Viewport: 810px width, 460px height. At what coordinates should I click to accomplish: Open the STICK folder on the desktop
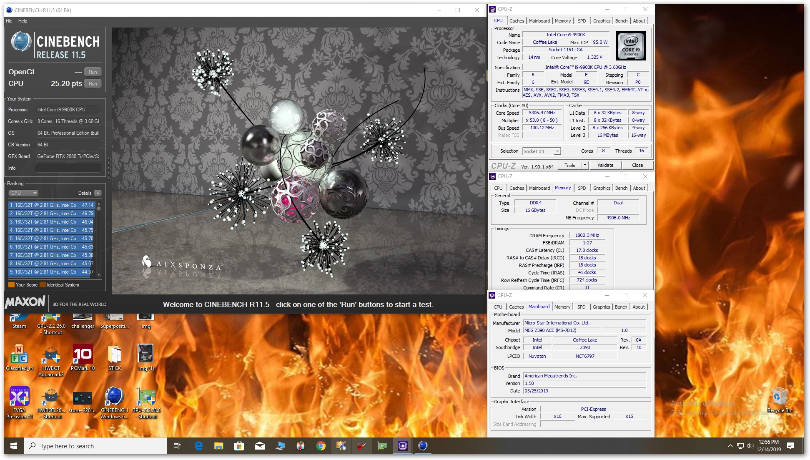click(x=115, y=358)
